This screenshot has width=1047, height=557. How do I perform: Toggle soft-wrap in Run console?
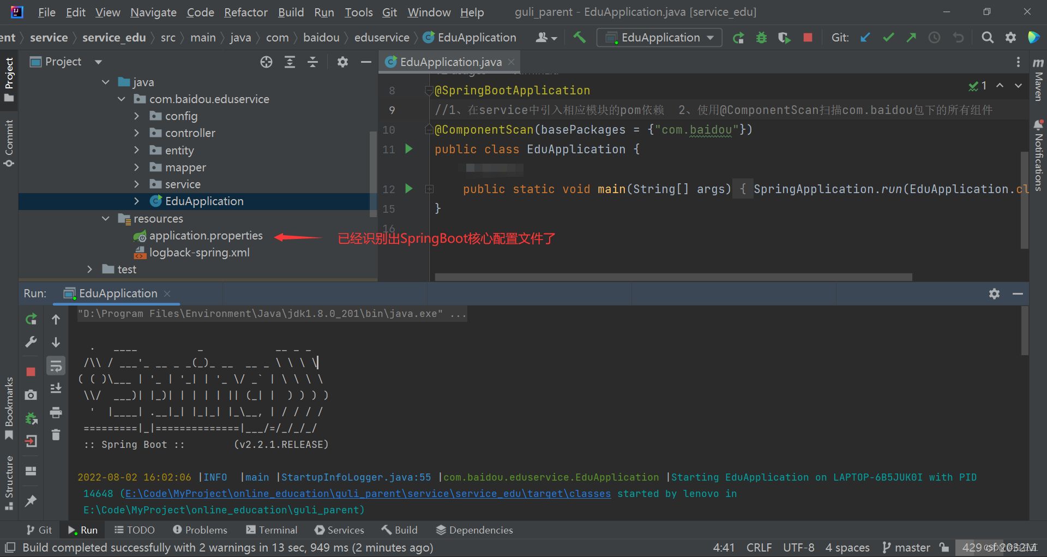click(x=56, y=366)
